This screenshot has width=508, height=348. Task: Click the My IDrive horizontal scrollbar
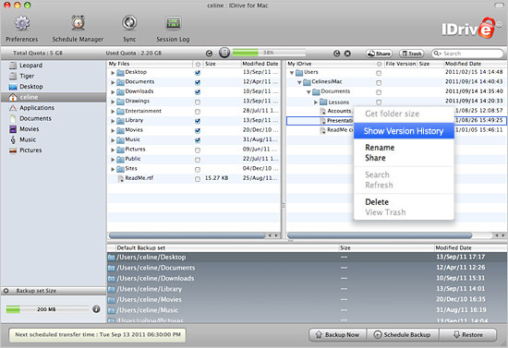(380, 235)
